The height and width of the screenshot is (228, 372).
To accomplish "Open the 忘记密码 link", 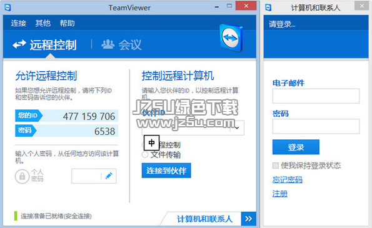I will (288, 180).
